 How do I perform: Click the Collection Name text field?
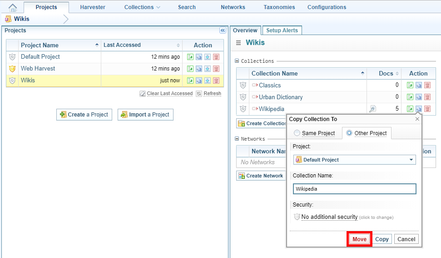click(354, 189)
